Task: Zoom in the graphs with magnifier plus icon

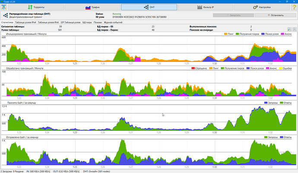Action: 289,29
